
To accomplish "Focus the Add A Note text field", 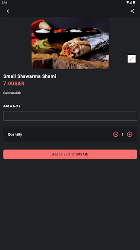I will click(70, 116).
